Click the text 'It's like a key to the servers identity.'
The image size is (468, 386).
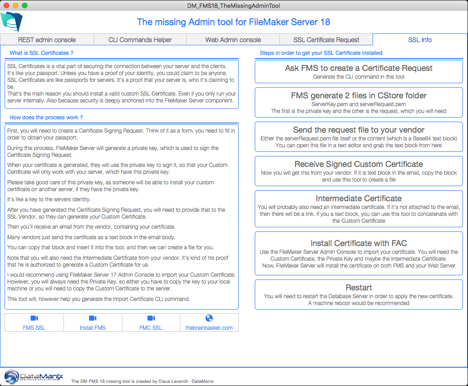(49, 199)
